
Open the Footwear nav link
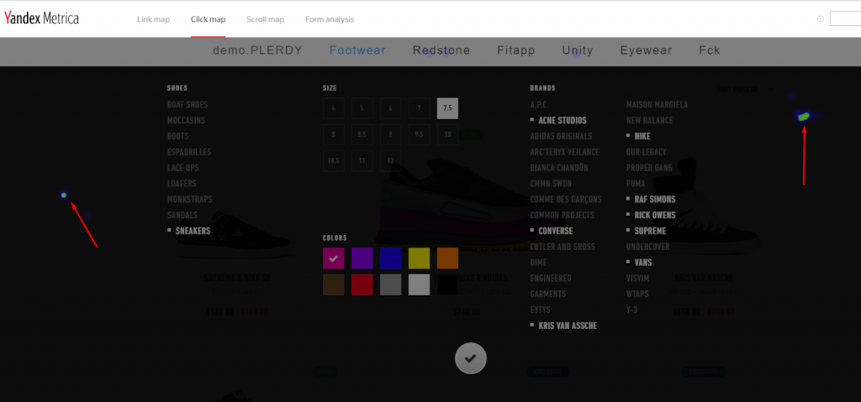[x=357, y=50]
